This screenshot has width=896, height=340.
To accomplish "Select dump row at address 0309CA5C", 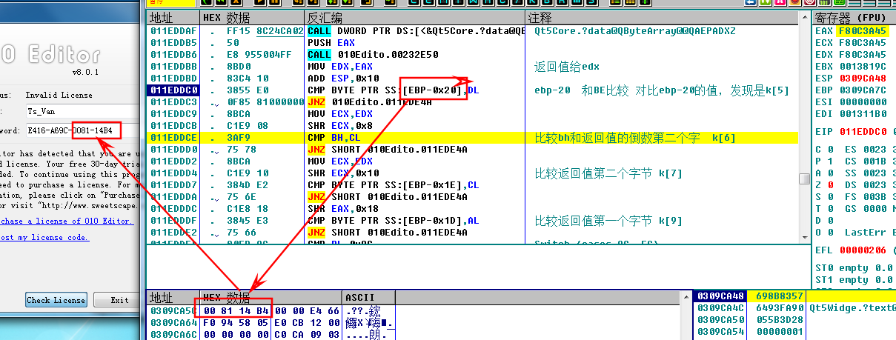I will (x=271, y=311).
